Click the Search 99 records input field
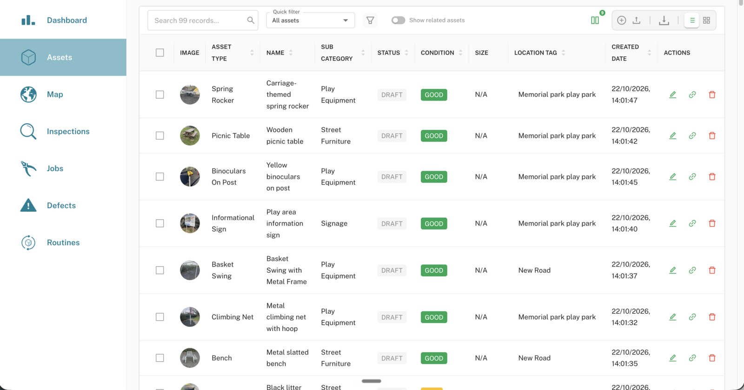 203,20
